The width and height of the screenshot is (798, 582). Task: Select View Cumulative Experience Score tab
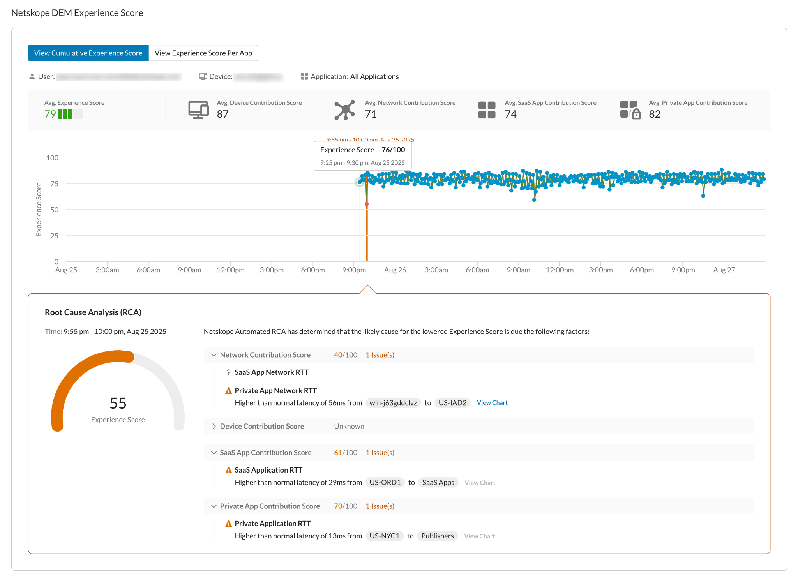pyautogui.click(x=88, y=53)
